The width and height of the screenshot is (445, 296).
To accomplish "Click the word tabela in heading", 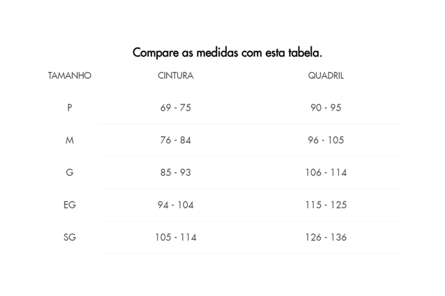I will [x=304, y=53].
